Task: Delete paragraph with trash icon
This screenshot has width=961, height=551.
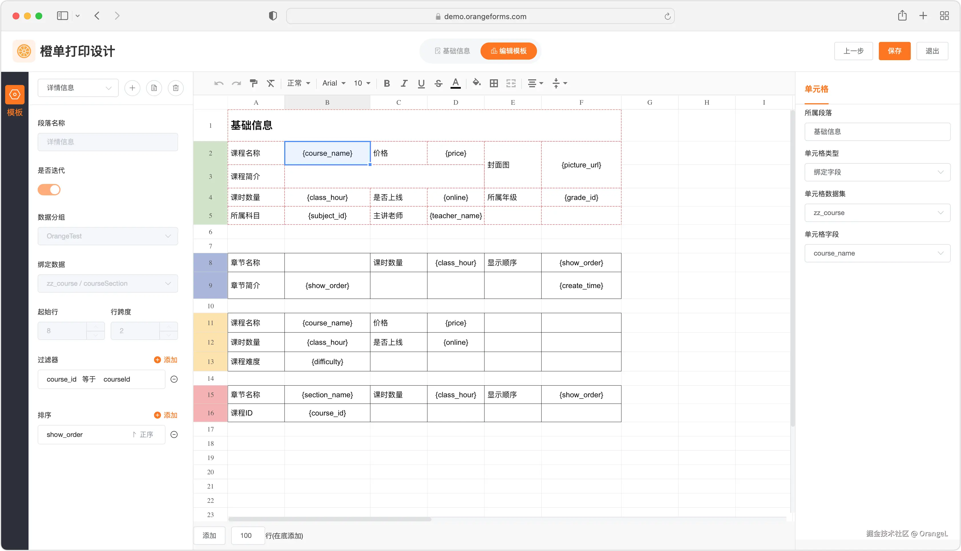Action: click(175, 88)
